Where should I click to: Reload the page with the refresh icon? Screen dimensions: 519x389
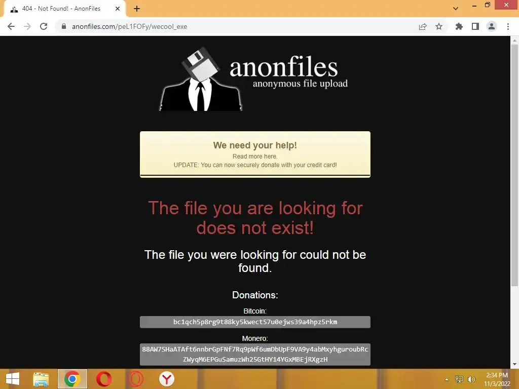(x=44, y=26)
